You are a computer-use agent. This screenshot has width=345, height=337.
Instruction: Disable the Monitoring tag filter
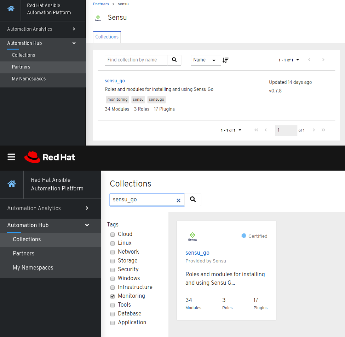pos(112,296)
